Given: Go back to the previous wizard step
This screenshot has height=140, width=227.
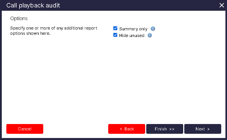Looking at the screenshot, I should tap(127, 129).
